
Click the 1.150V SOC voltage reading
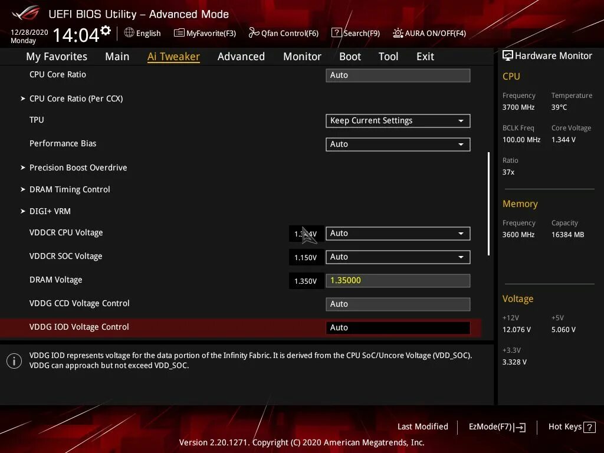(306, 257)
